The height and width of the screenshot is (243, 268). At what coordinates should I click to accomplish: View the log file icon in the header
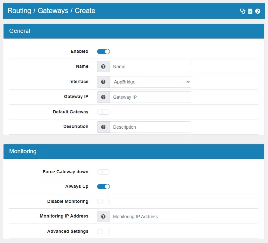pyautogui.click(x=250, y=11)
